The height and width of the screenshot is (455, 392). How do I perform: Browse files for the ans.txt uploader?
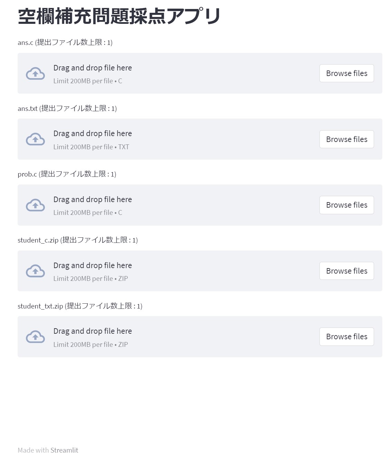[346, 139]
